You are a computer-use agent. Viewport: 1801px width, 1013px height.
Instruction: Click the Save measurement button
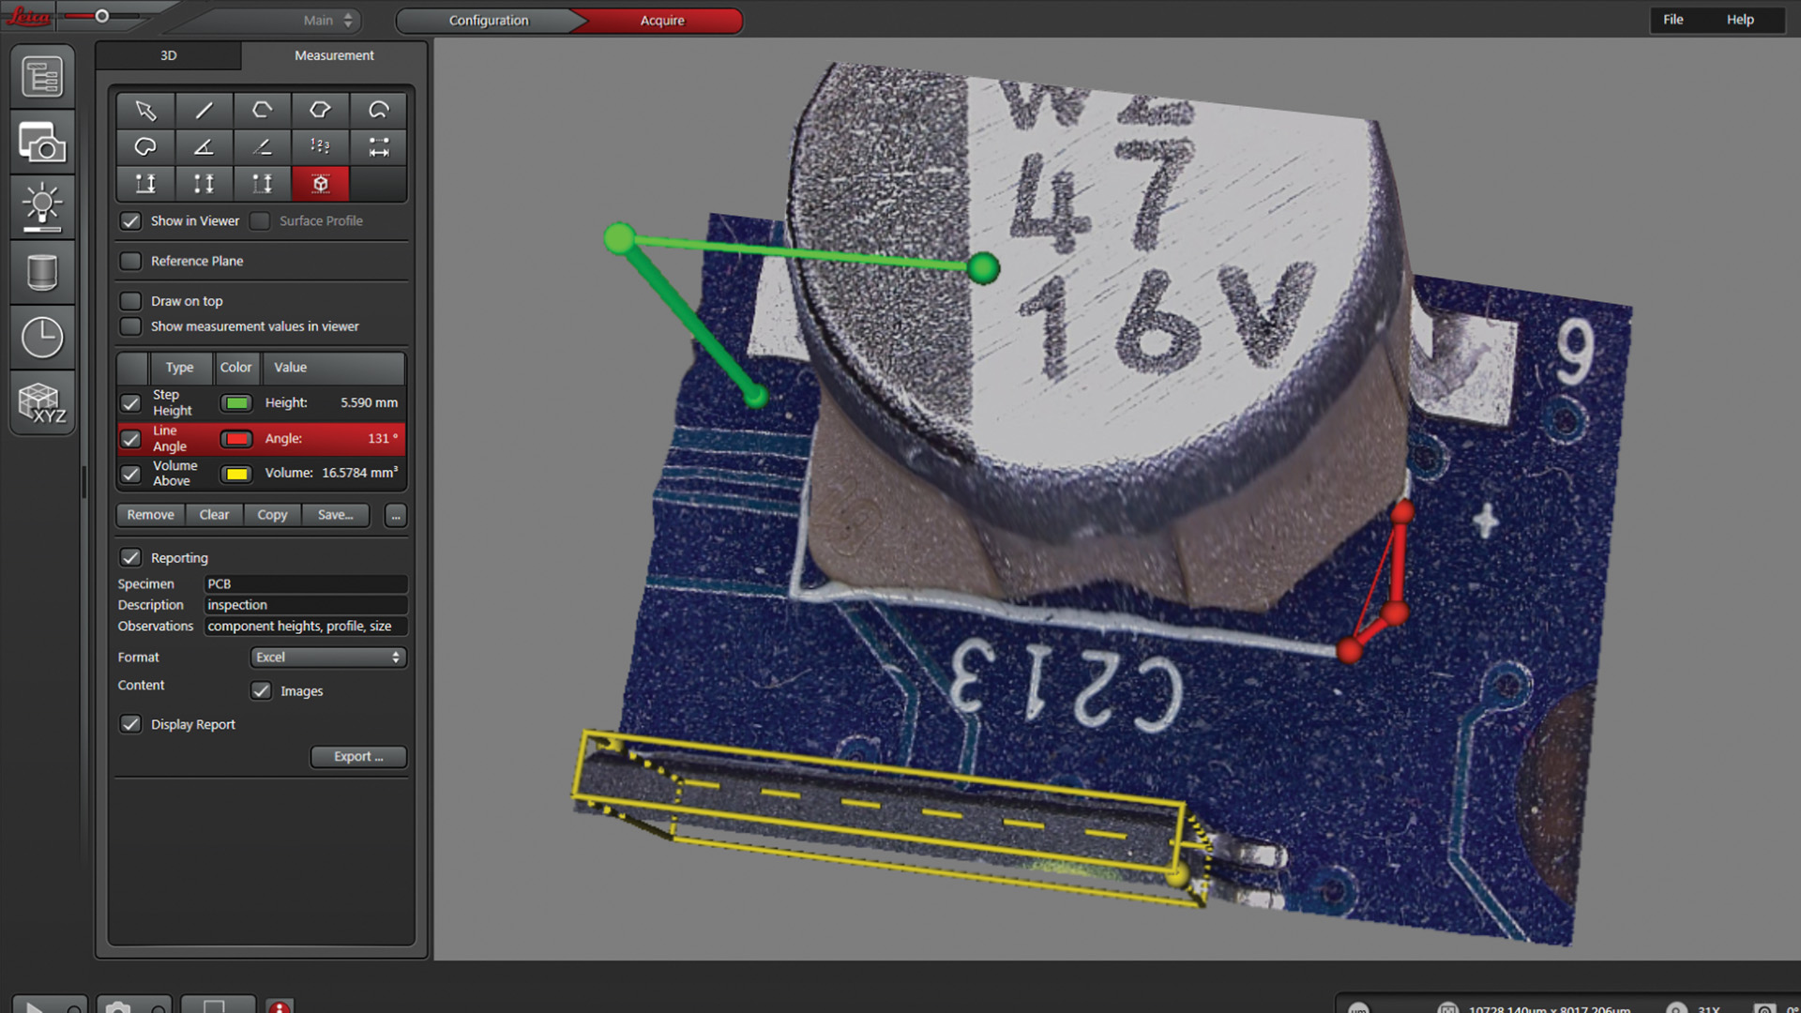[x=337, y=515]
